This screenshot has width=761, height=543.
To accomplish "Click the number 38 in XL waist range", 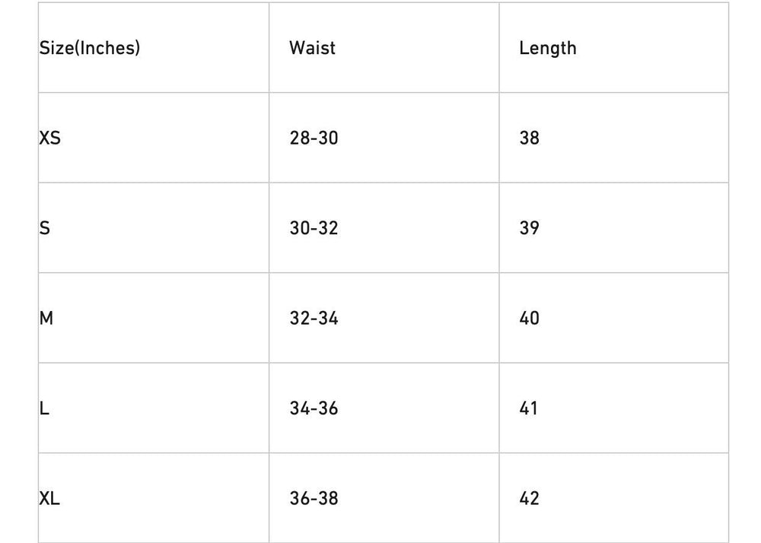I will (x=328, y=499).
